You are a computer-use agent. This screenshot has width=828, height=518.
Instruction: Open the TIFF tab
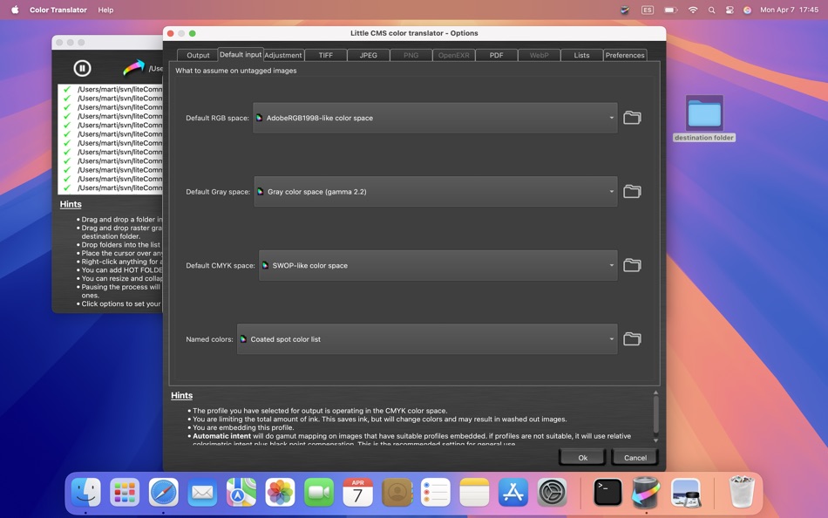326,55
